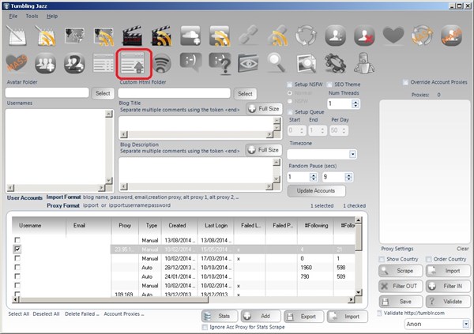Click the MASS heart like icon

click(17, 63)
